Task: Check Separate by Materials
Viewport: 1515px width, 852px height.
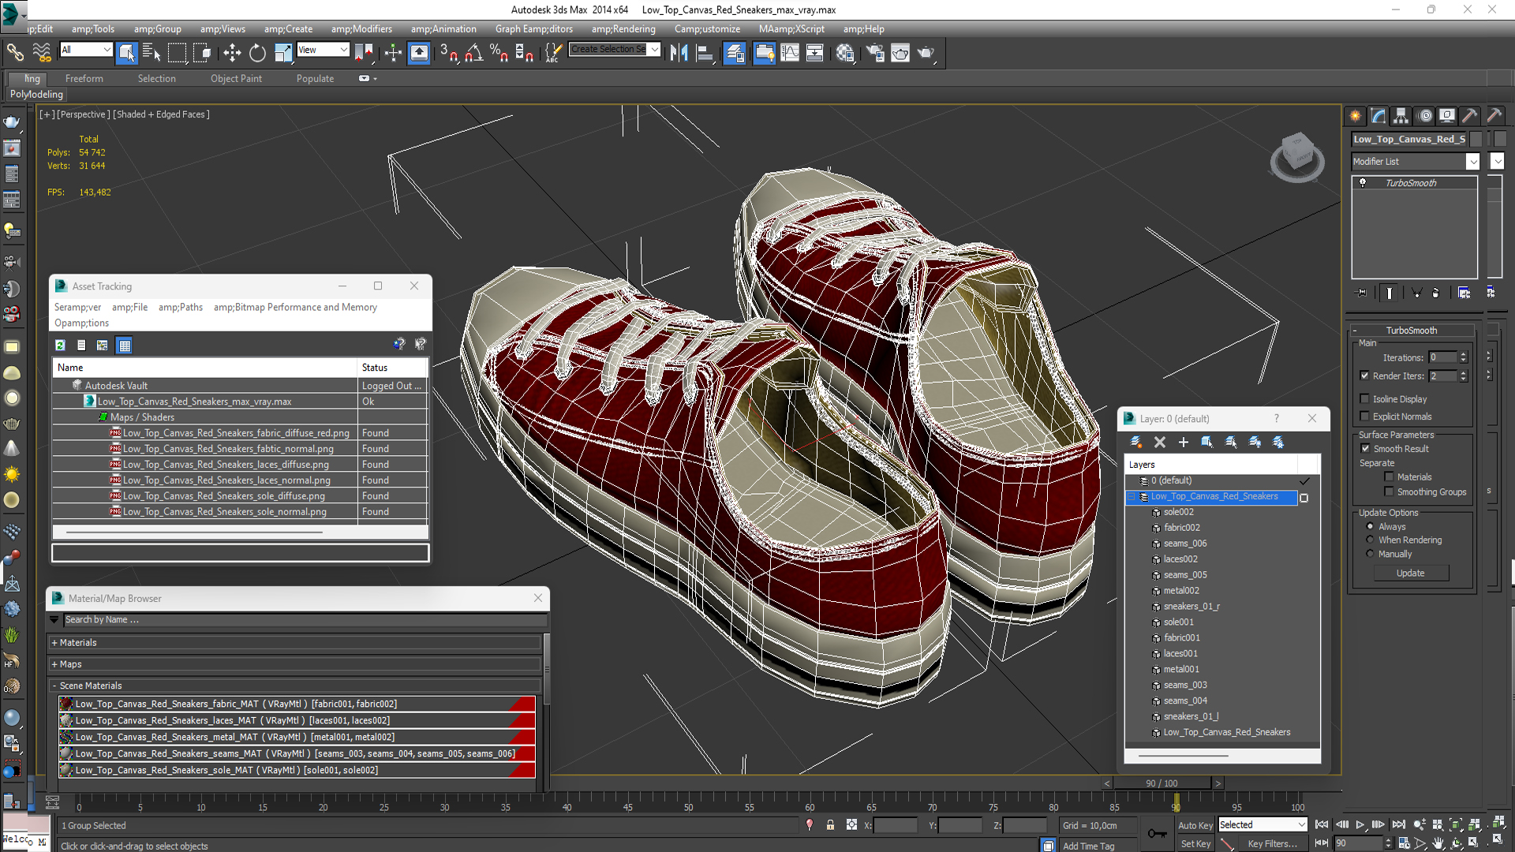Action: [x=1389, y=476]
